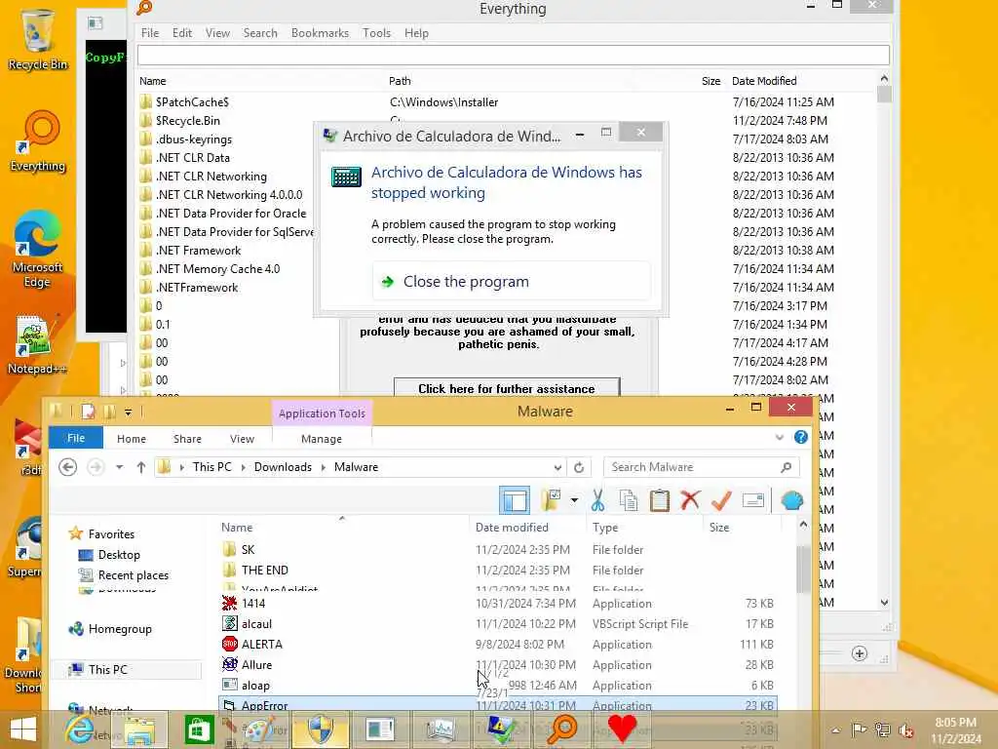Open the File menu in Everything

click(150, 33)
